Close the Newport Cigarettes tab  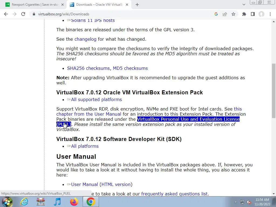[63, 5]
